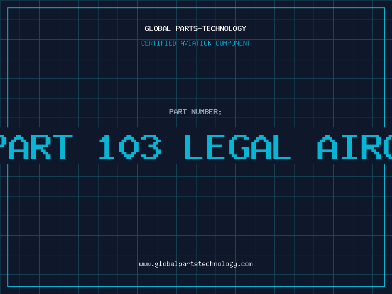The image size is (392, 294).
Task: Select the CERTIFIED AVIATION COMPONENT subtitle
Action: coord(196,43)
